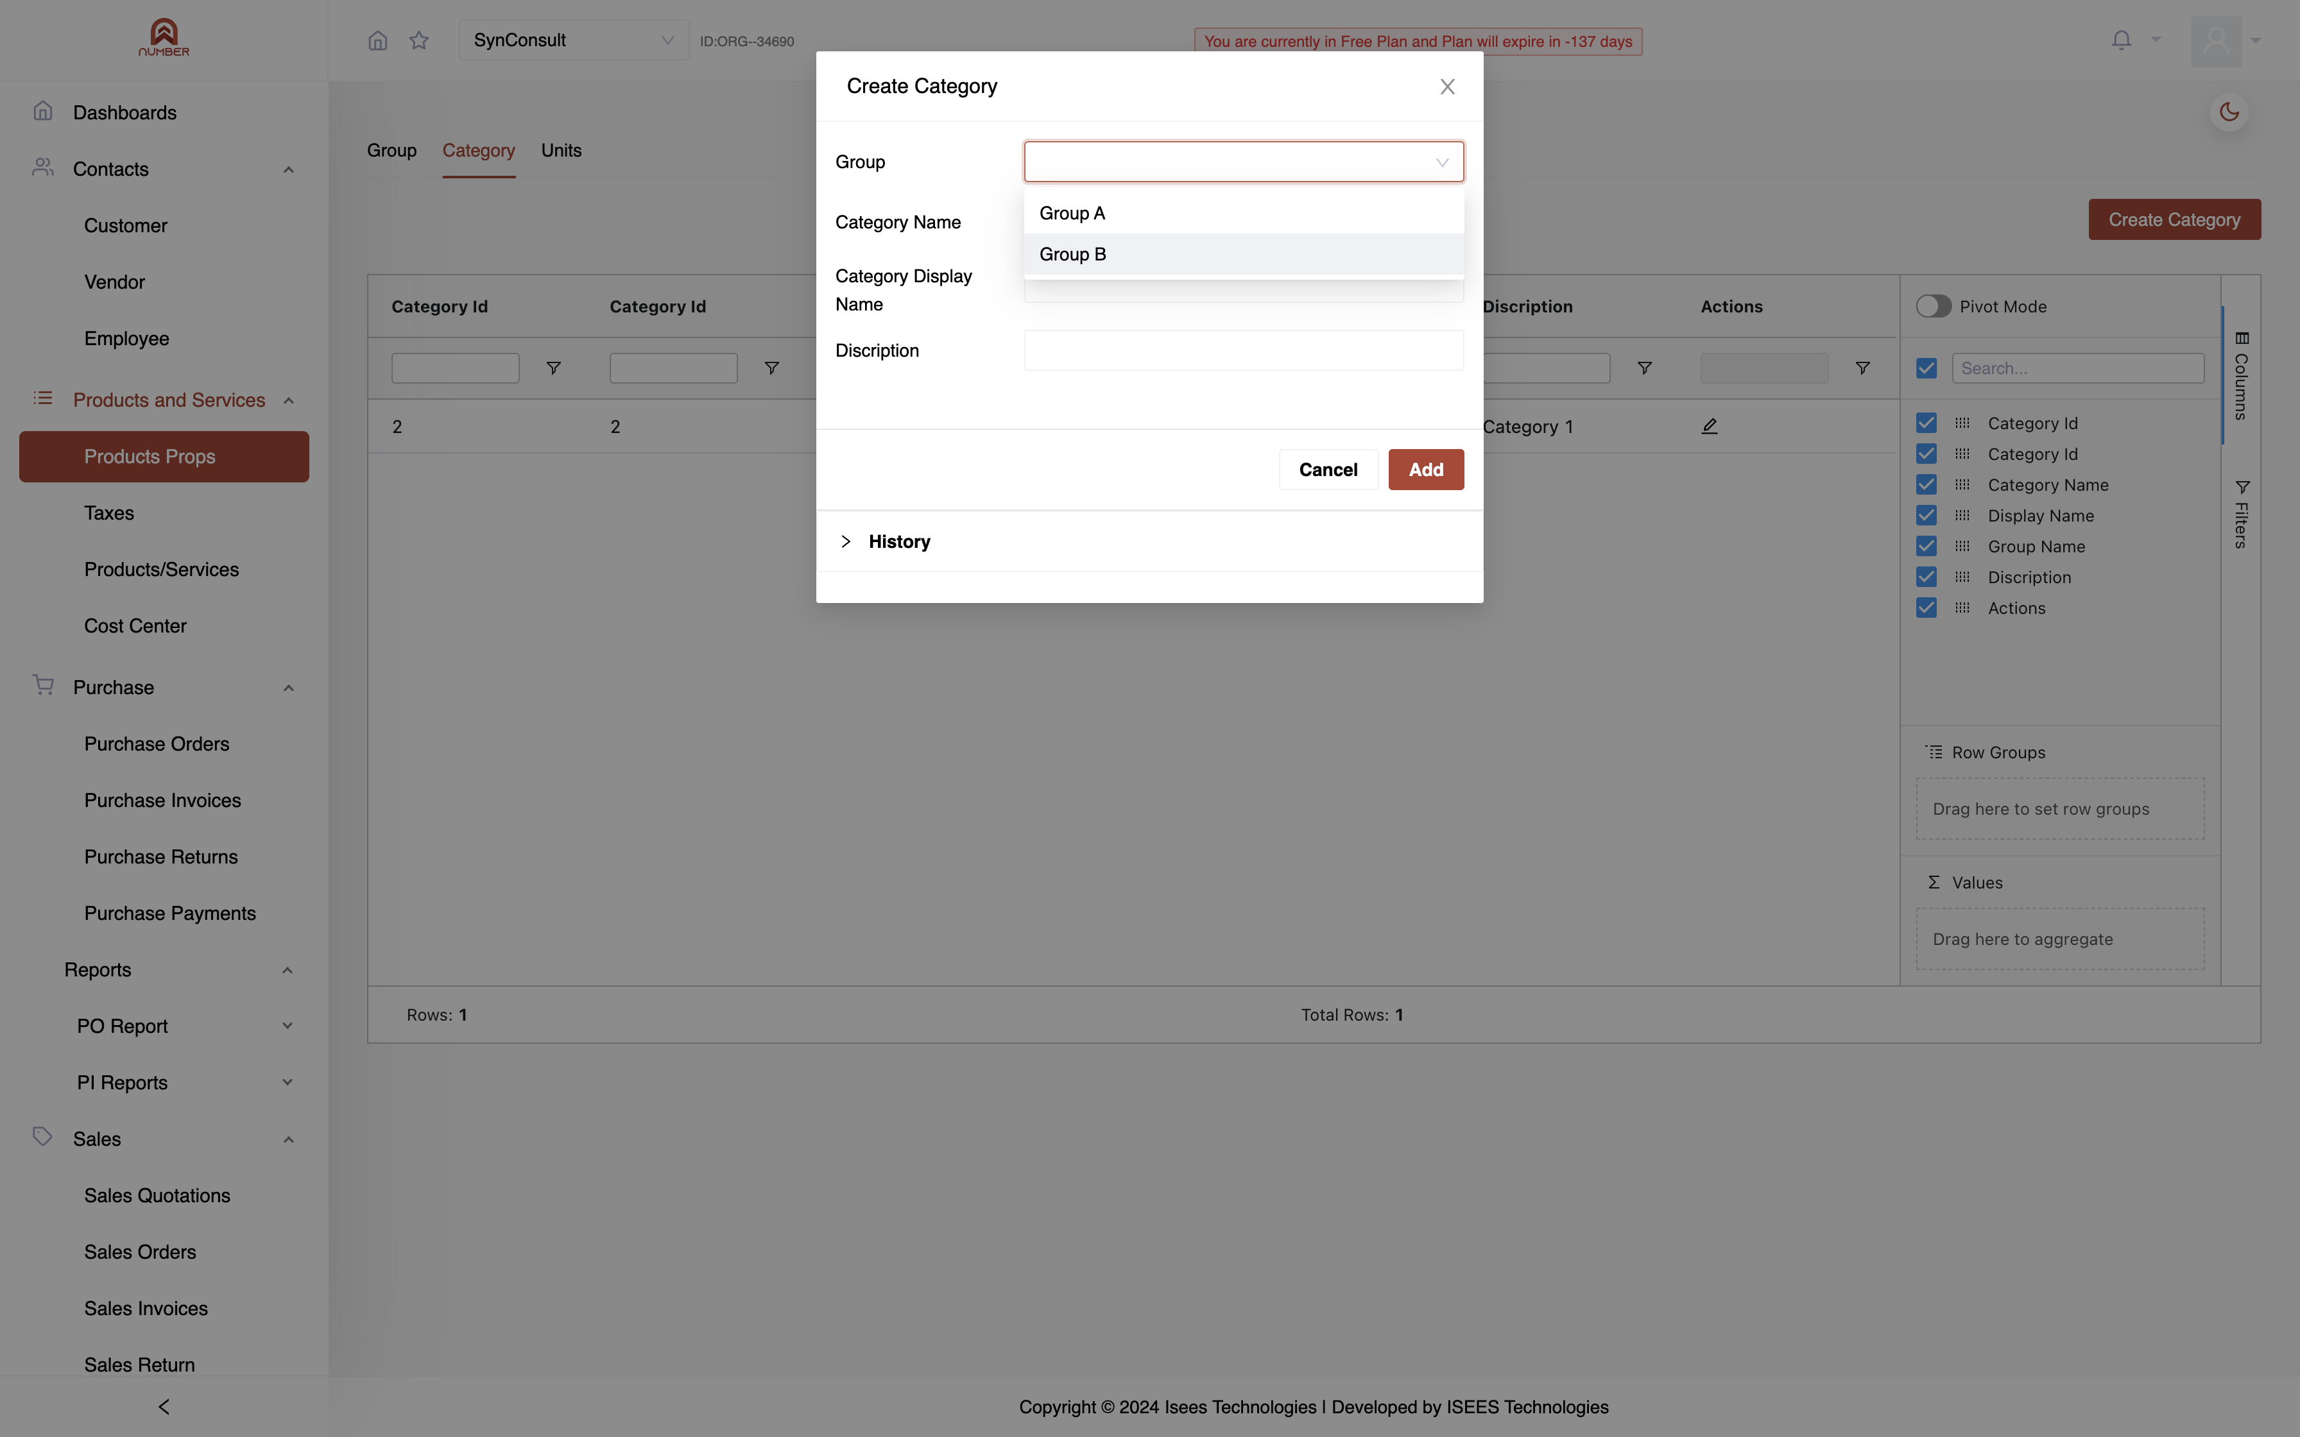Select Group B from dropdown list
2300x1437 pixels.
click(1243, 254)
